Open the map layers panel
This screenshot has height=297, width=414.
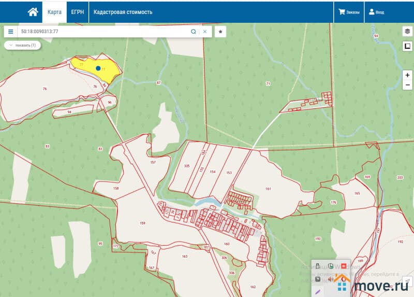407,31
